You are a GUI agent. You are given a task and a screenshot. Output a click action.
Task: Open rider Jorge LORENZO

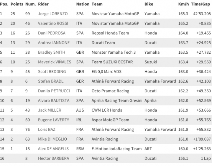pyautogui.click(x=53, y=14)
